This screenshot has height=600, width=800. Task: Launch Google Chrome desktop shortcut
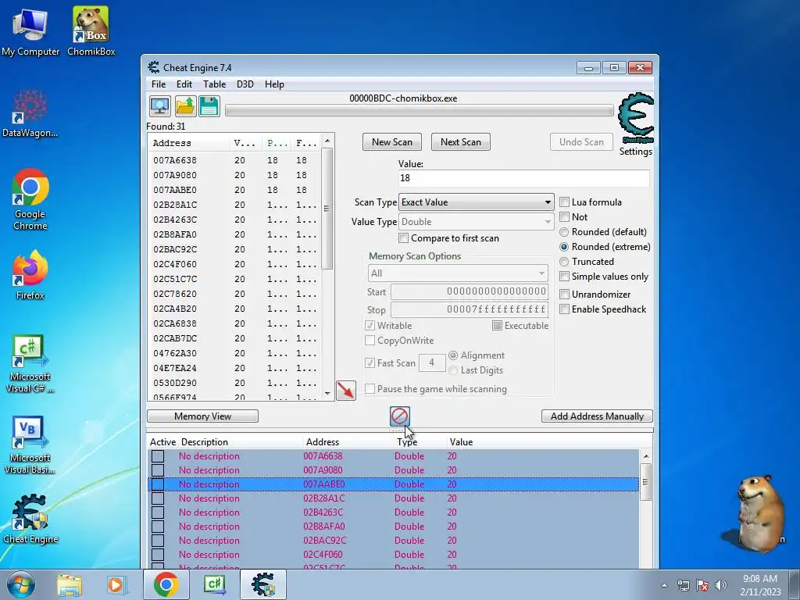30,199
